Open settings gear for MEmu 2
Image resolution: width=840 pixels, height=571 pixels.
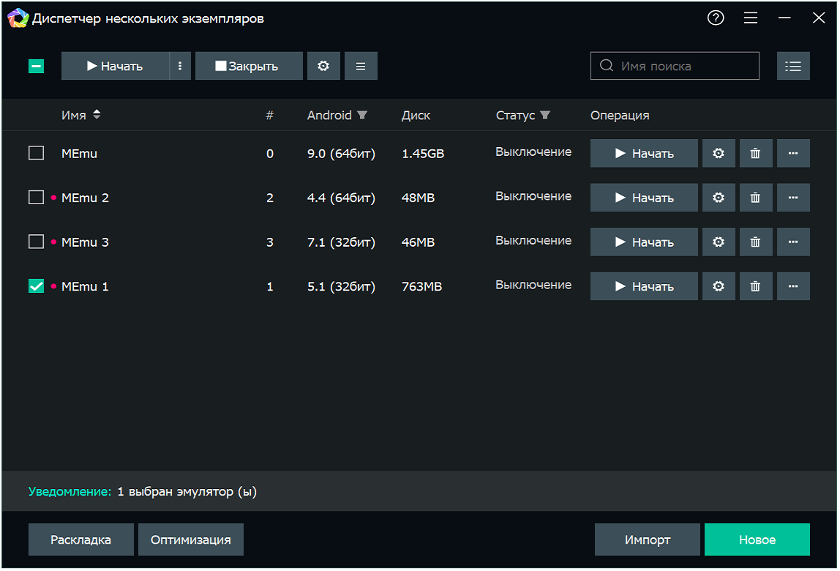[x=719, y=198]
